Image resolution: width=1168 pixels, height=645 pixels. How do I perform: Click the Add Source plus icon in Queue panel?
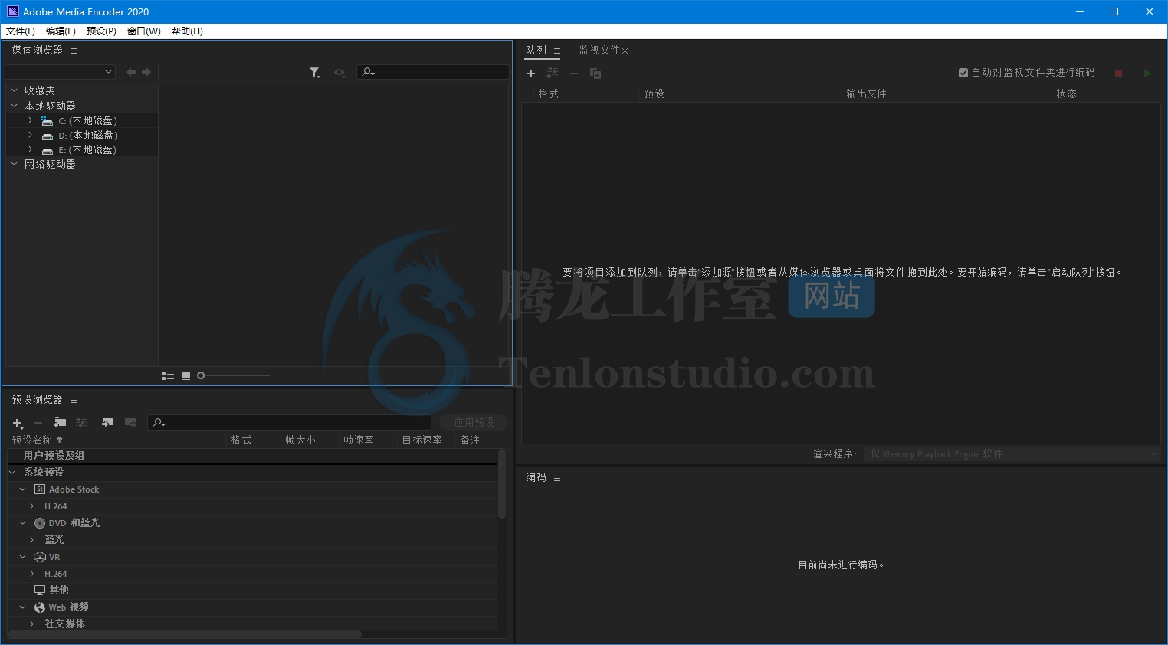(531, 74)
